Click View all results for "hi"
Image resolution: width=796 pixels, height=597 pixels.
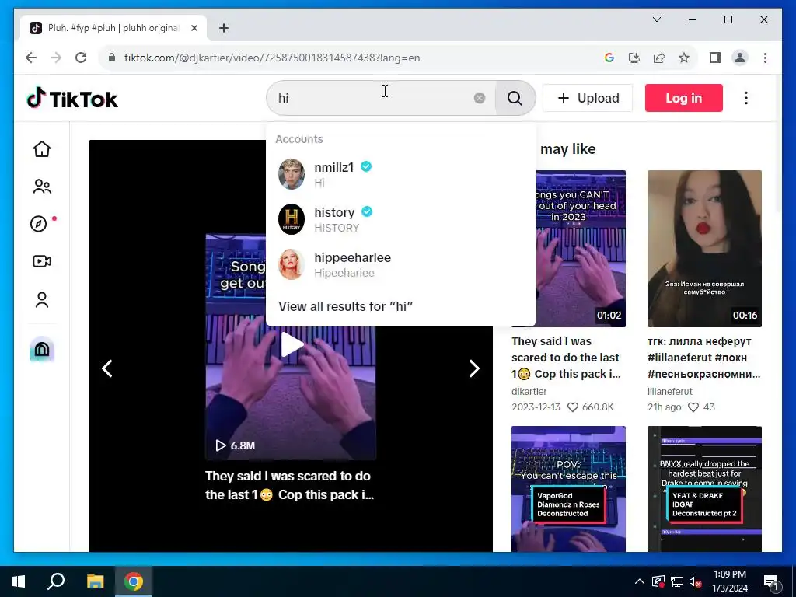pos(345,306)
